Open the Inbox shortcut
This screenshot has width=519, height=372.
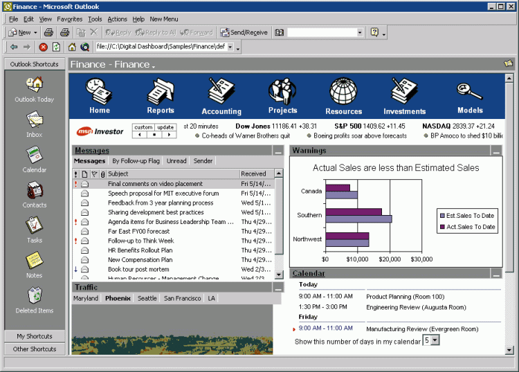pos(34,124)
